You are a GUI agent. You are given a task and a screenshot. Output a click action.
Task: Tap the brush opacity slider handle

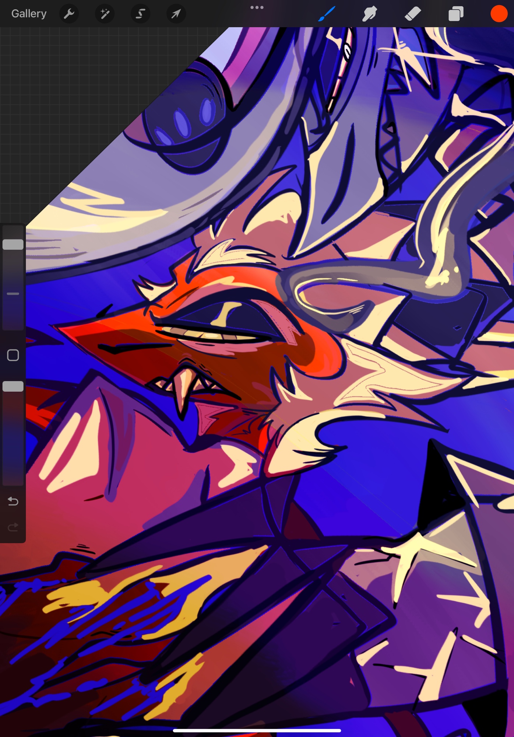(x=13, y=386)
